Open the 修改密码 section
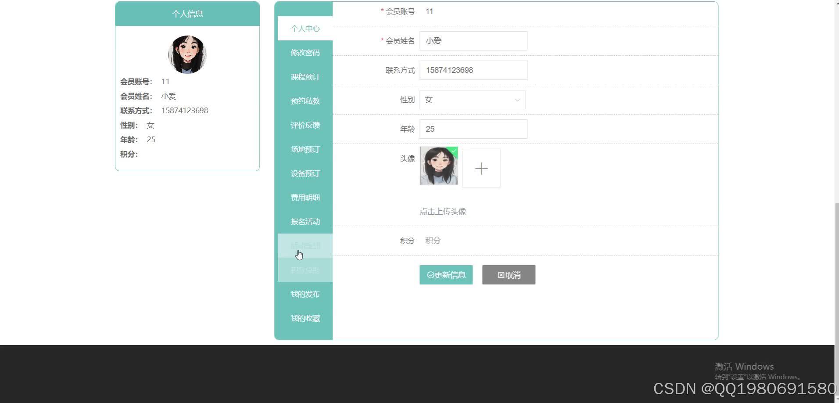This screenshot has height=403, width=839. point(305,53)
